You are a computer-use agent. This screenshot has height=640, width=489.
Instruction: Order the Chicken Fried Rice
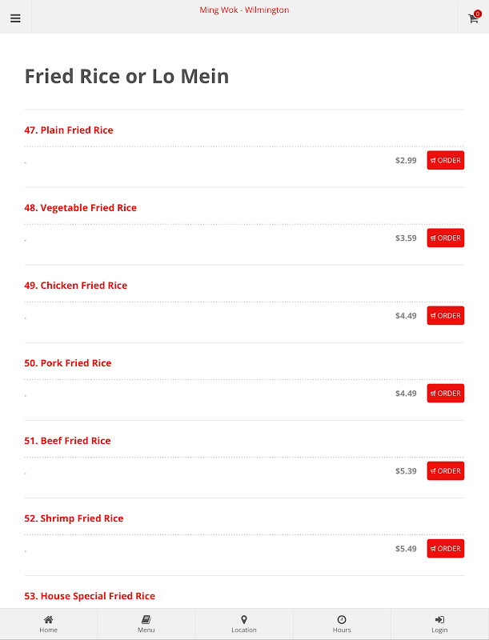coord(445,315)
